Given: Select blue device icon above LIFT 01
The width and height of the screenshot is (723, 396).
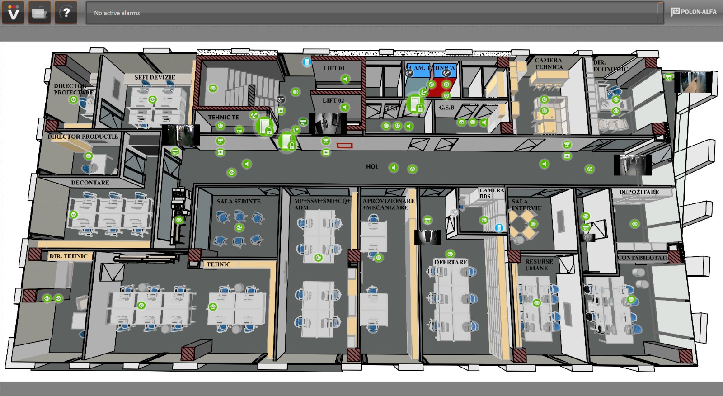Looking at the screenshot, I should click(307, 62).
